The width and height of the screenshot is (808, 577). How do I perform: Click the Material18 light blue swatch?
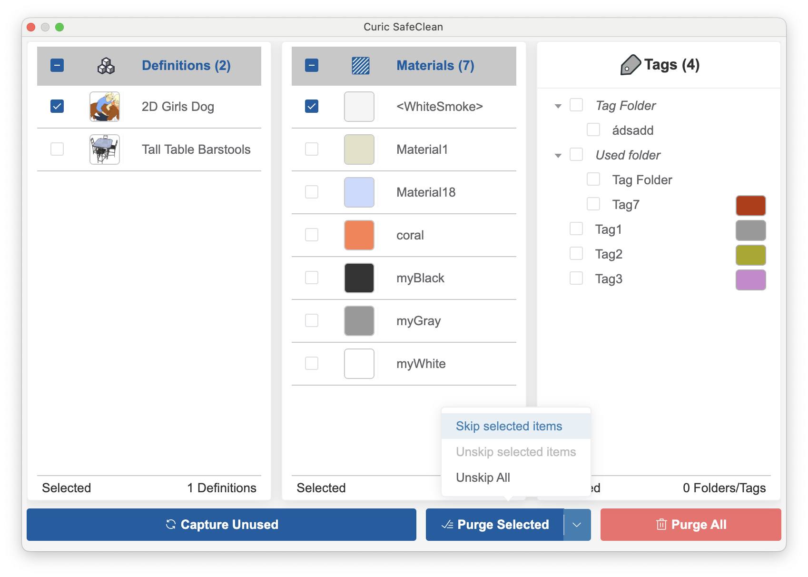(359, 192)
